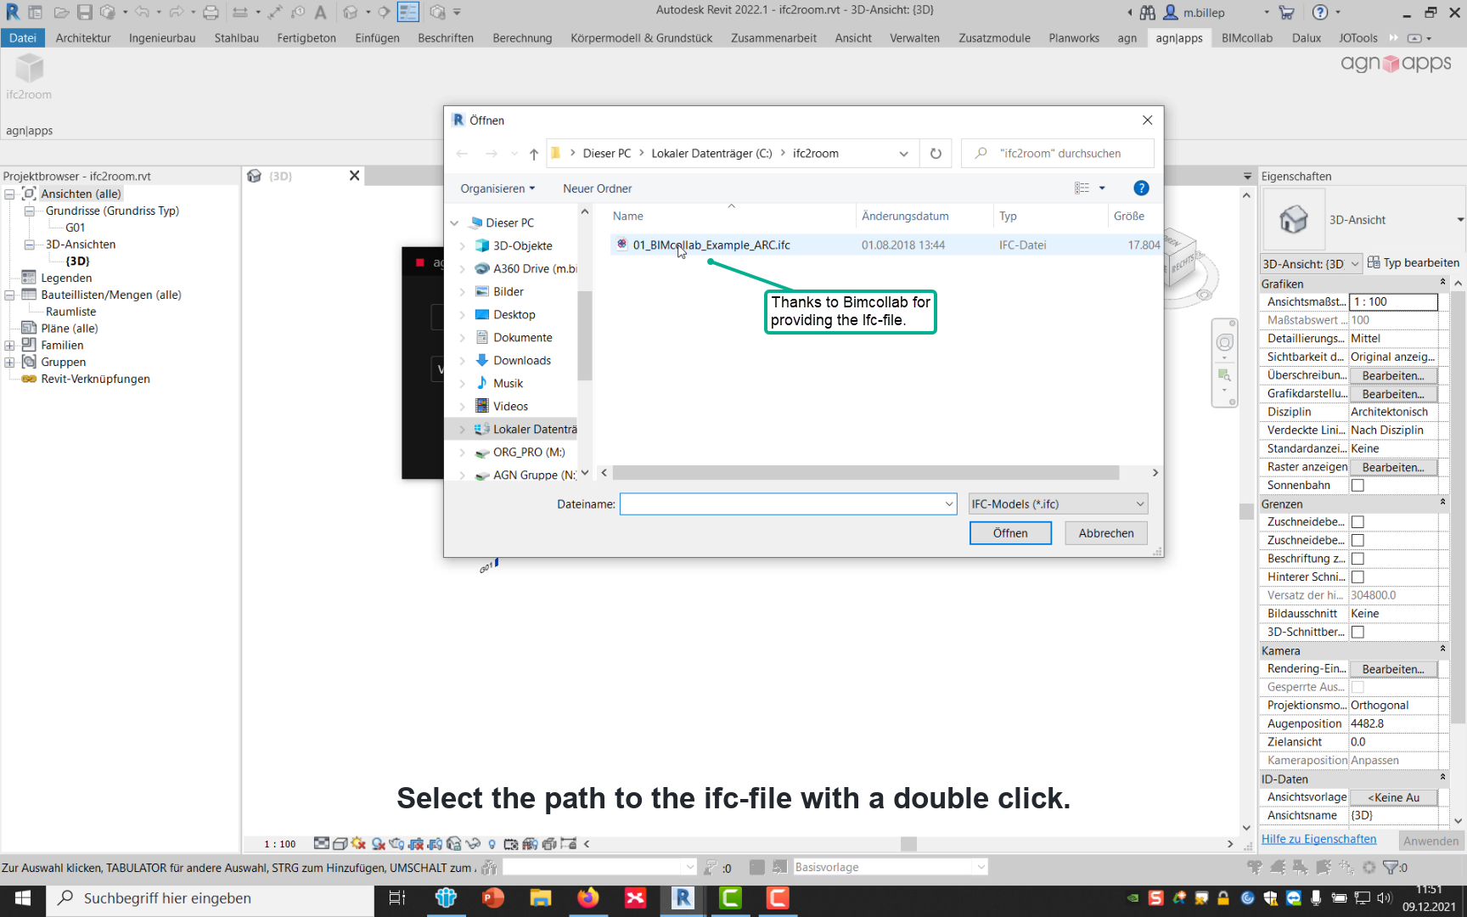Click the Save disk icon in quick access toolbar

click(x=84, y=13)
